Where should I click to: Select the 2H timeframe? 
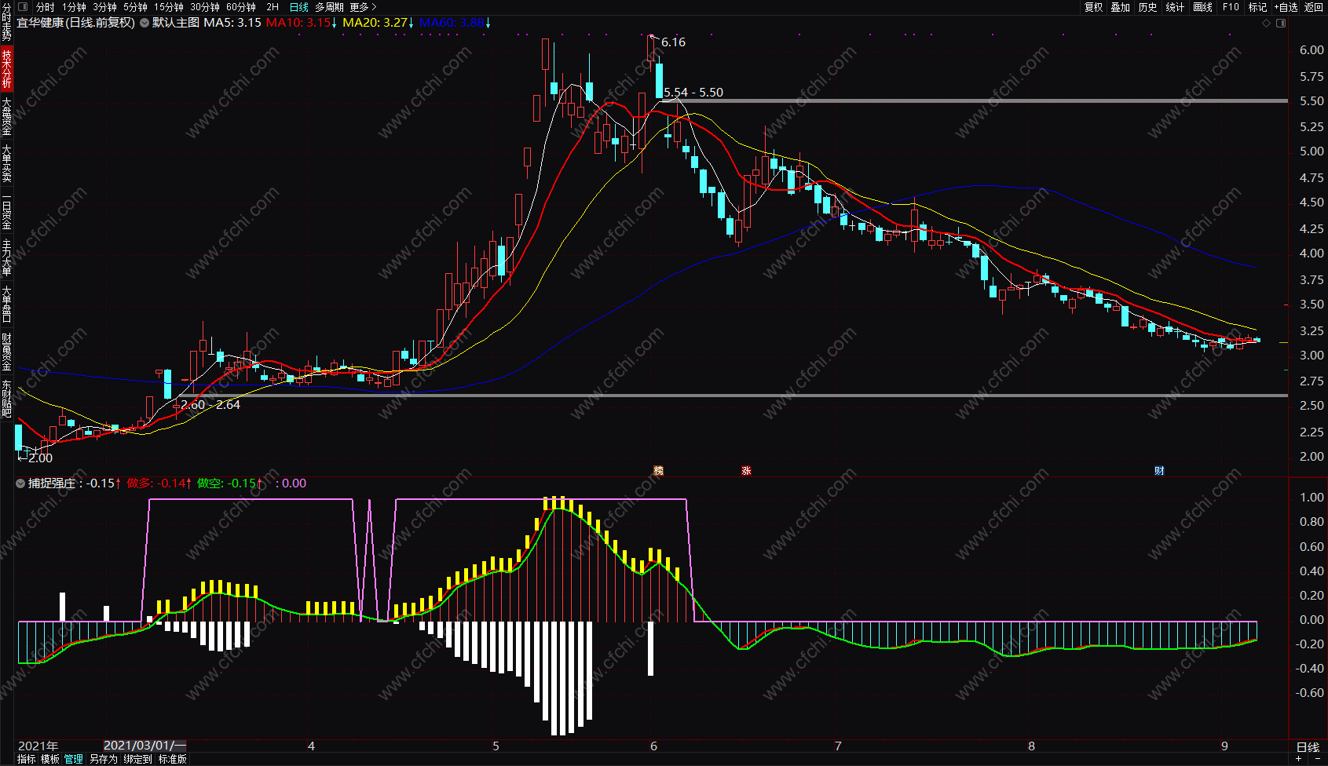(x=273, y=7)
